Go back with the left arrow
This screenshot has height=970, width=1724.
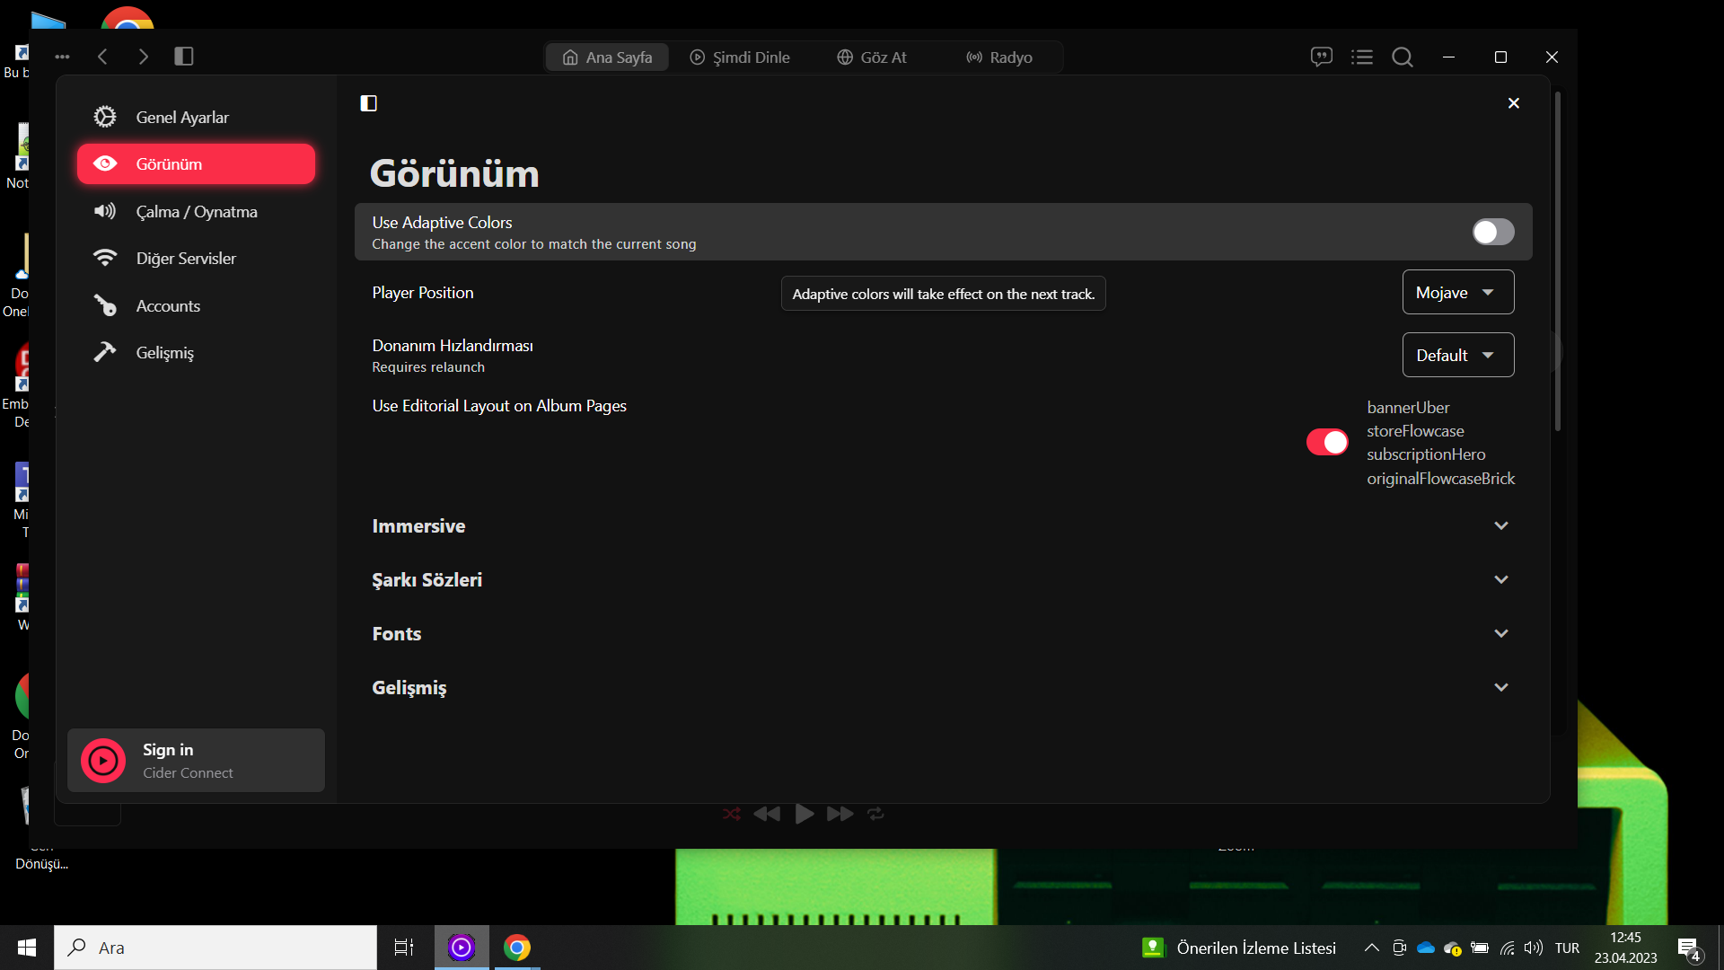point(102,57)
